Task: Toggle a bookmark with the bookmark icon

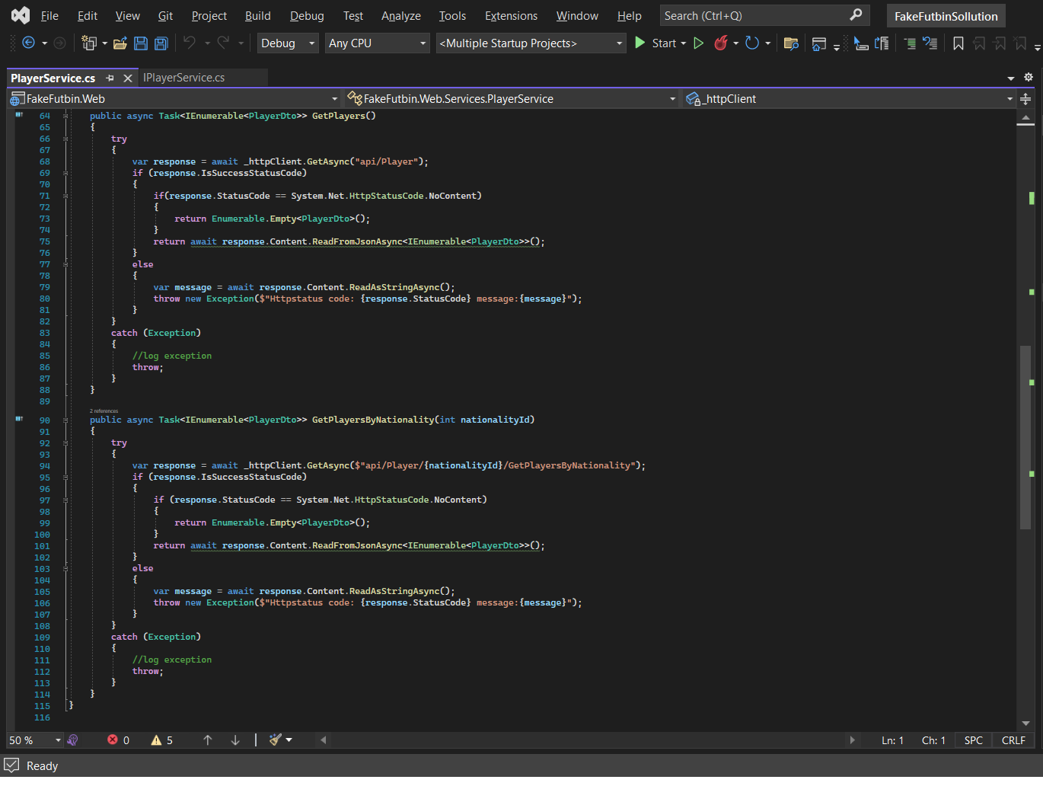Action: 958,43
